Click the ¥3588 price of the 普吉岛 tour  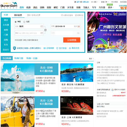65,91
